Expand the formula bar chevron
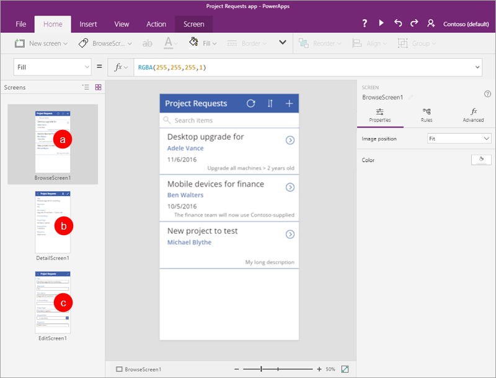Screen dimensions: 496x378 click(x=477, y=67)
